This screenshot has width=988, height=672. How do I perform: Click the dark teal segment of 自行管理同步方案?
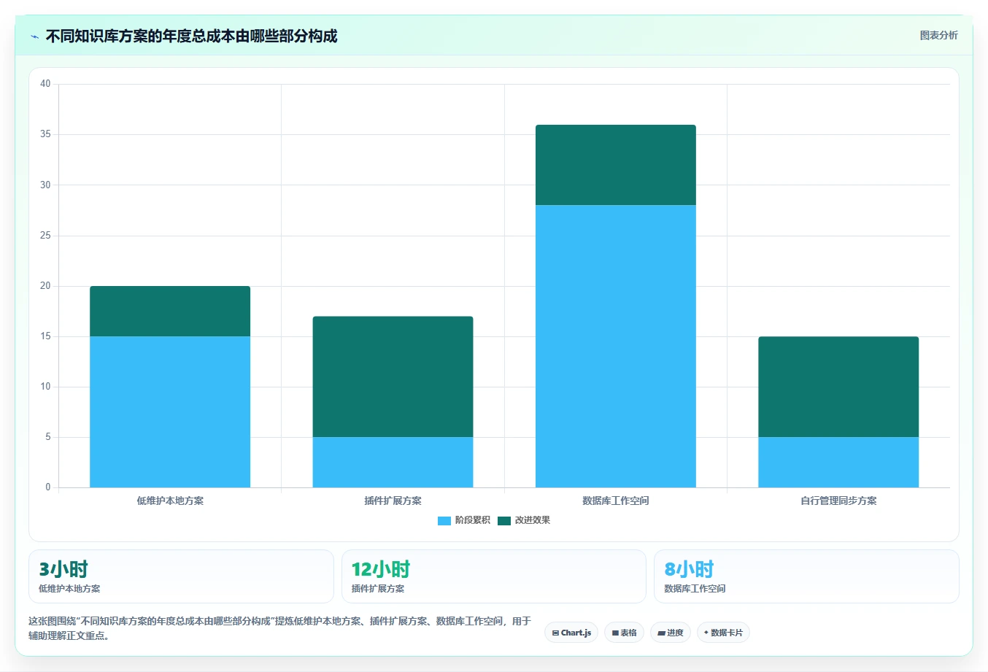tap(838, 387)
